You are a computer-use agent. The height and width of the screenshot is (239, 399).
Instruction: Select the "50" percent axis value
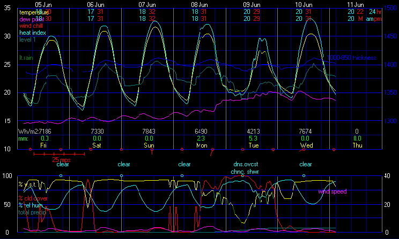click(7, 204)
